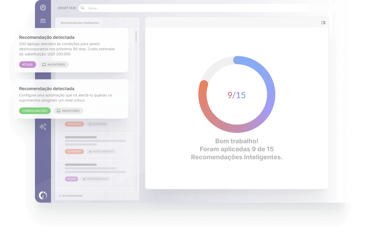Image resolution: width=390 pixels, height=232 pixels.
Task: Click INVENTÁRIO tag on laptops recommendation card
Action: [x=54, y=65]
